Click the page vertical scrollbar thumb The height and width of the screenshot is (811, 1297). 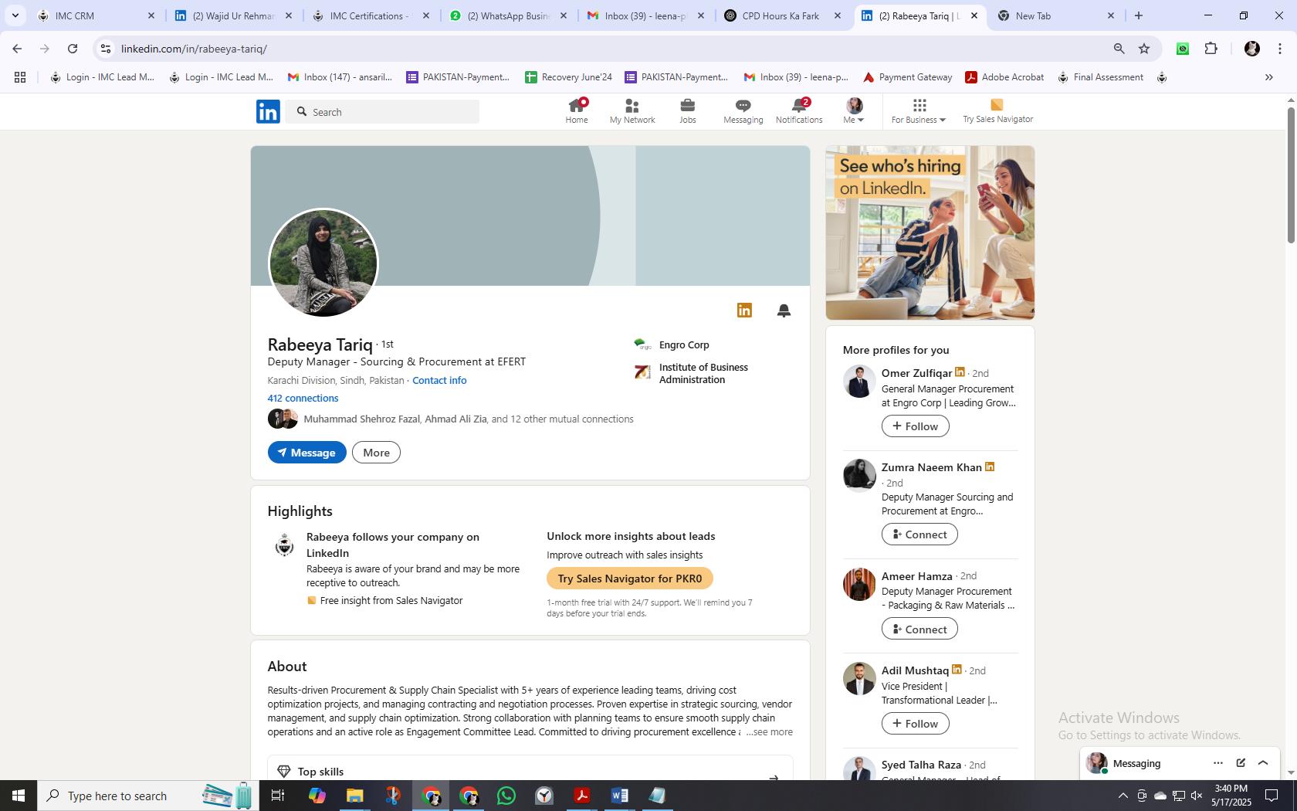click(1290, 175)
